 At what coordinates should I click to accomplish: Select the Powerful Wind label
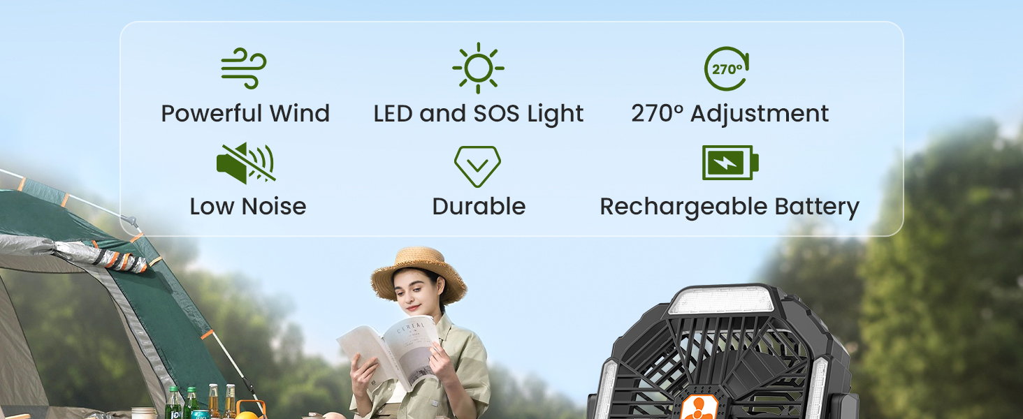[245, 113]
